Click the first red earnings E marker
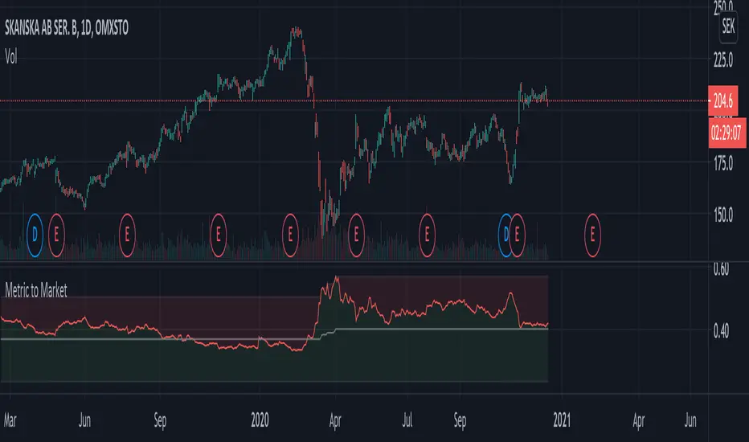Viewport: 749px width, 442px height. [56, 235]
